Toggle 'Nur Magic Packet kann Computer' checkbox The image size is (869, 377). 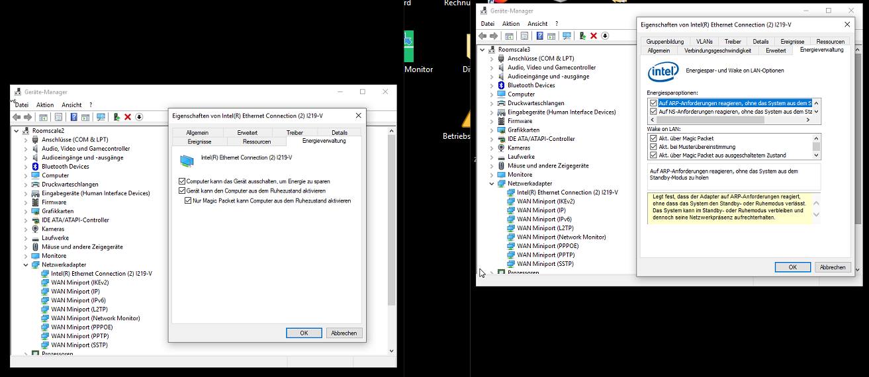189,200
